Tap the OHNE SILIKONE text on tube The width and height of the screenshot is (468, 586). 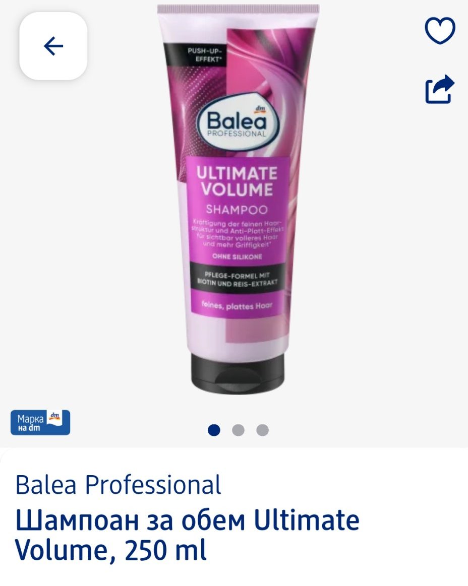click(237, 257)
